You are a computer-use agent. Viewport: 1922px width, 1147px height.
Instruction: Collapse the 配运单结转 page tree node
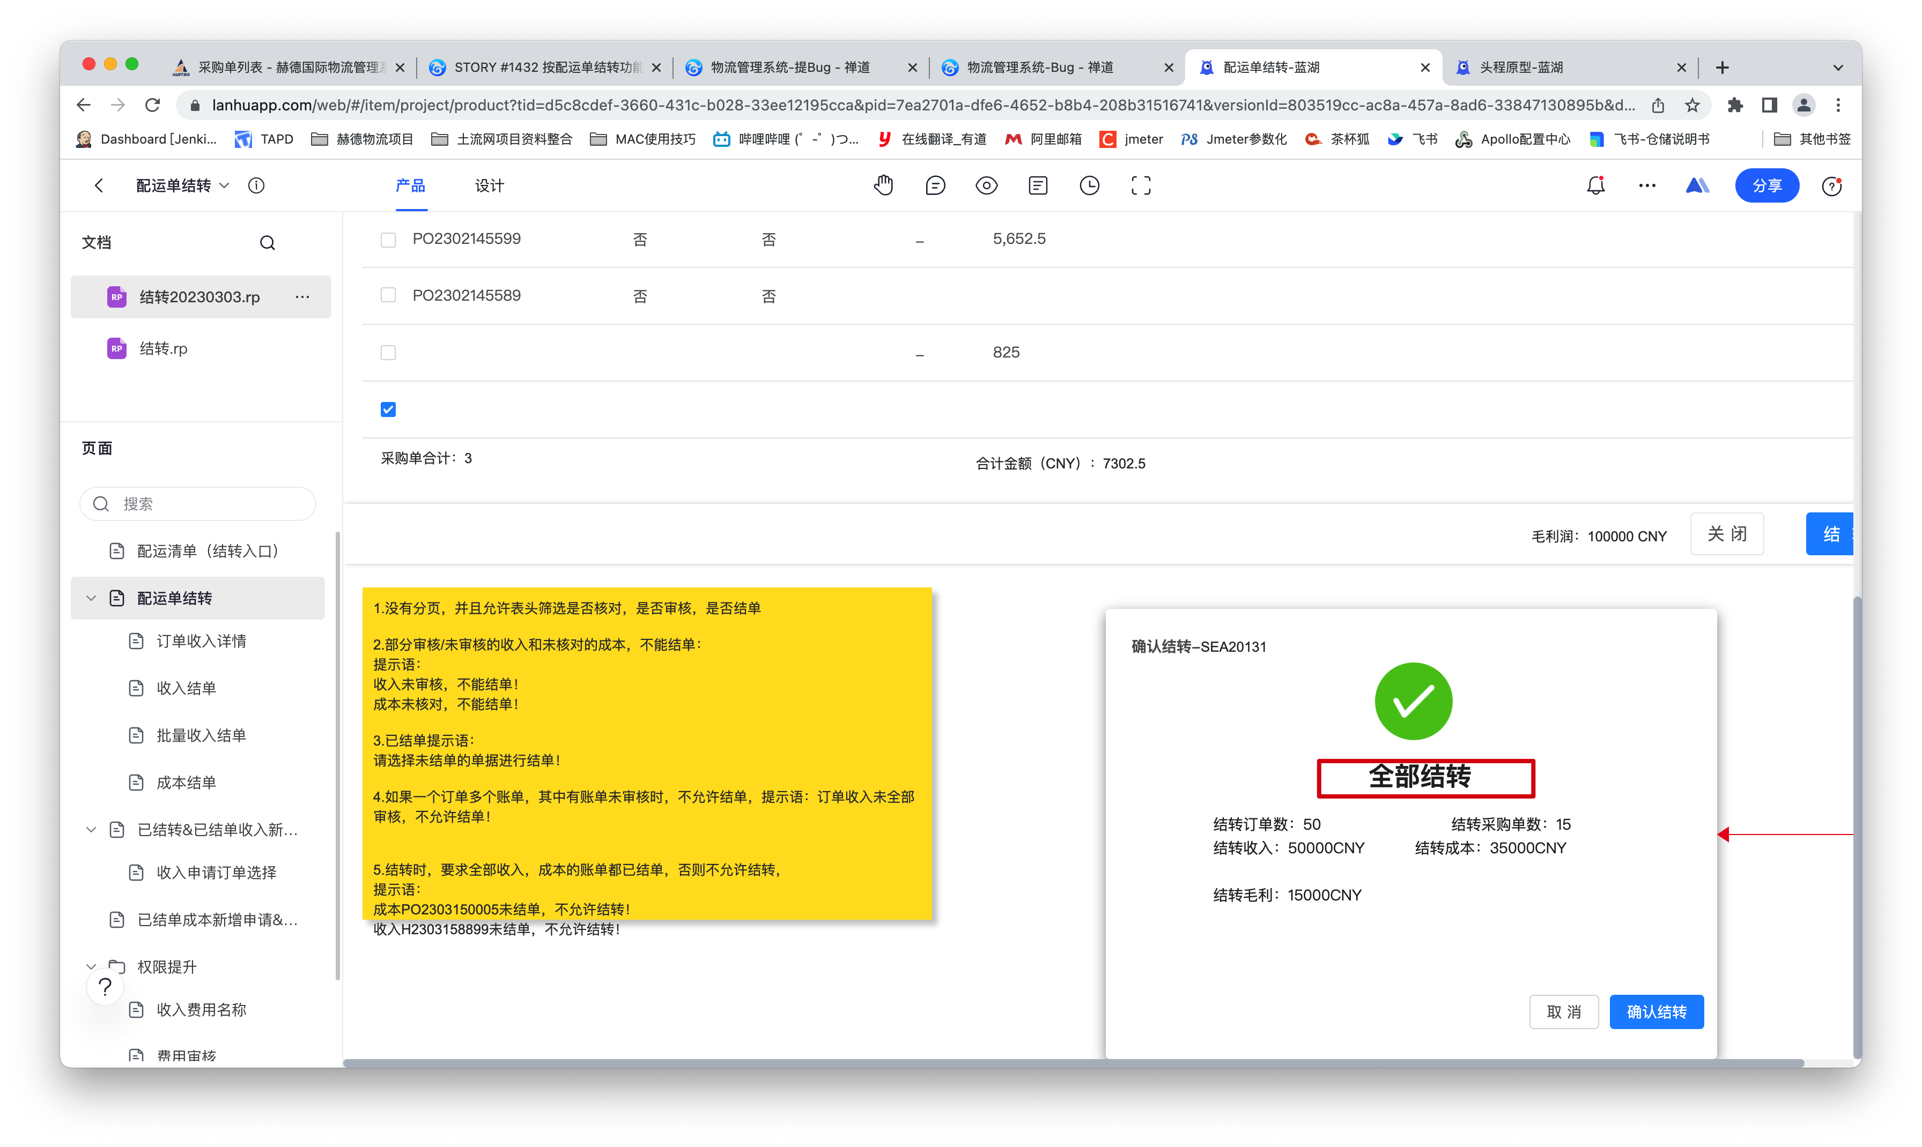(91, 598)
